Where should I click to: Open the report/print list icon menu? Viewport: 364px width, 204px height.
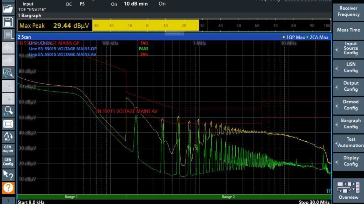pos(8,35)
